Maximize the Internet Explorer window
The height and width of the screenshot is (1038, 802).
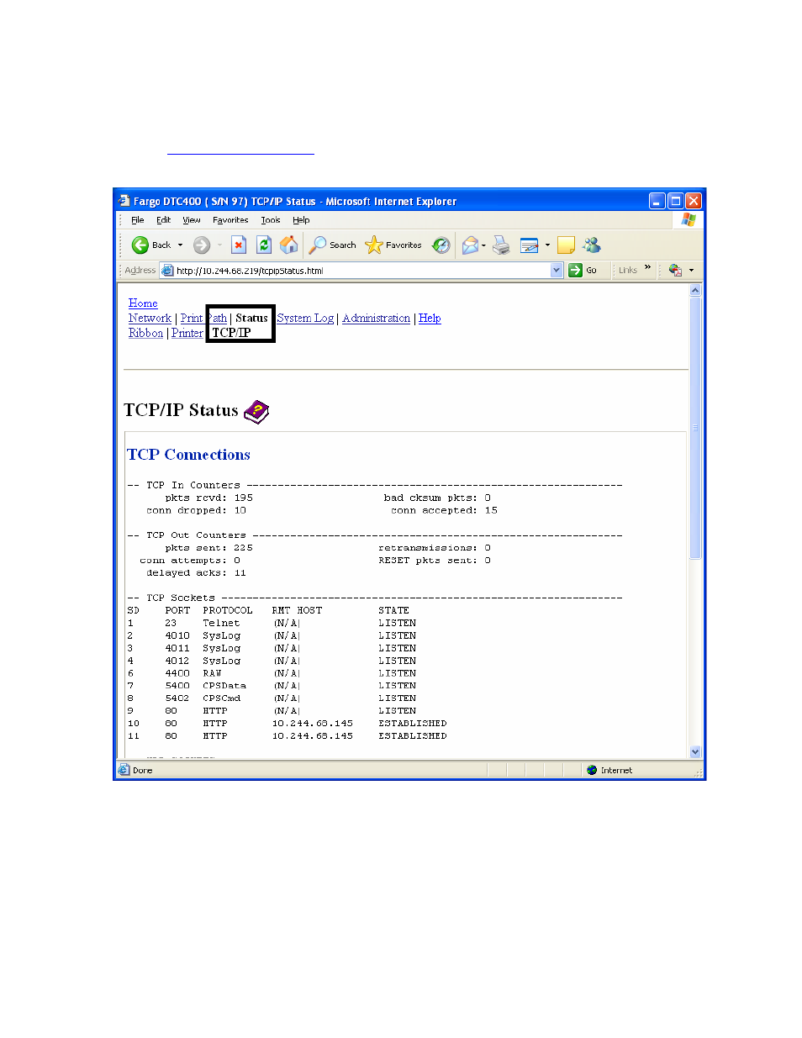[675, 201]
